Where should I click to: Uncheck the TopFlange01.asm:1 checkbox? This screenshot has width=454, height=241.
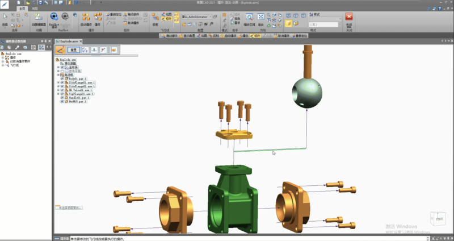tap(62, 94)
